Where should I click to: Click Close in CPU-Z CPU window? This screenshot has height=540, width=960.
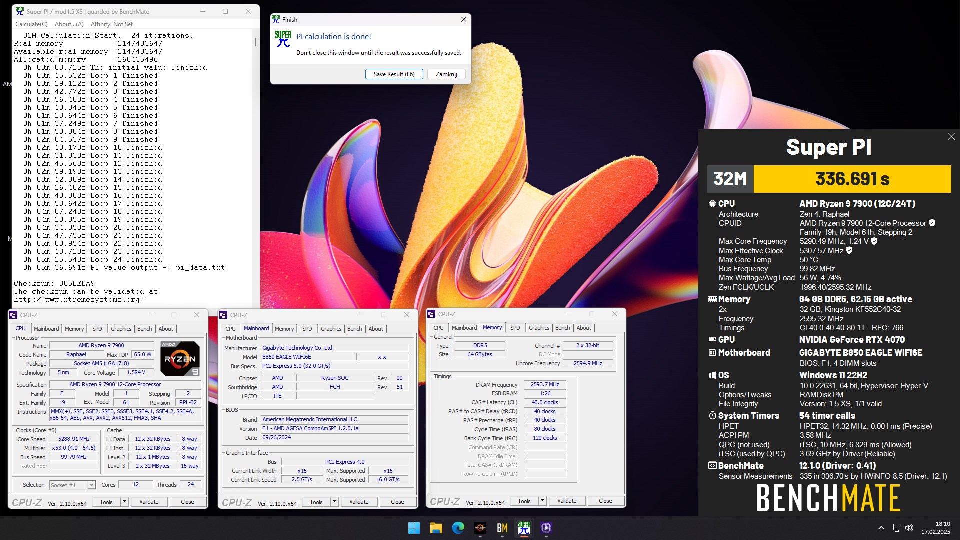coord(187,502)
